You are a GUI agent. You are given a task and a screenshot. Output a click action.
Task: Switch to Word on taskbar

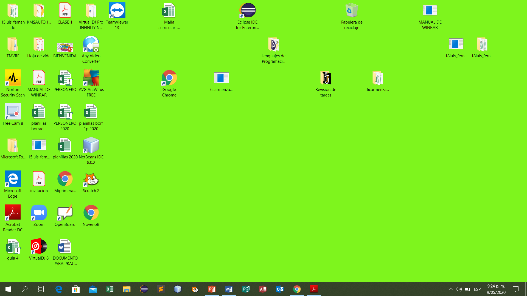(229, 289)
